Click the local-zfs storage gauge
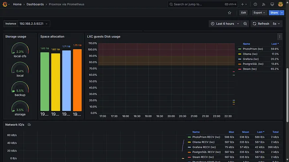 (x=20, y=50)
